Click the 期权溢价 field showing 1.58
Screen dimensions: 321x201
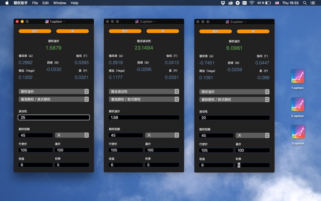pyautogui.click(x=144, y=117)
